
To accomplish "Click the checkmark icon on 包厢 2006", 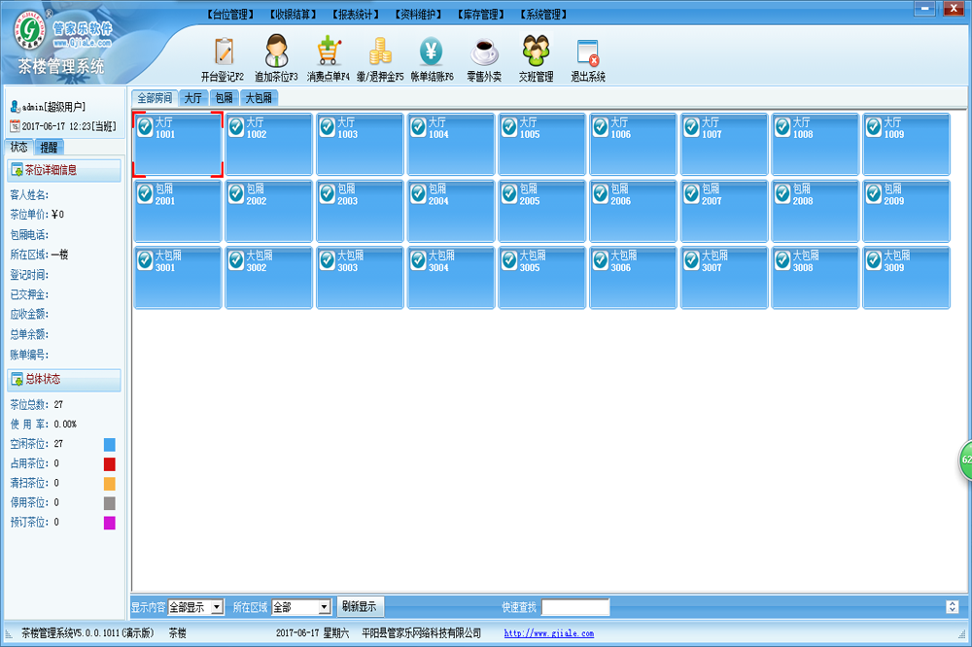I will (601, 194).
